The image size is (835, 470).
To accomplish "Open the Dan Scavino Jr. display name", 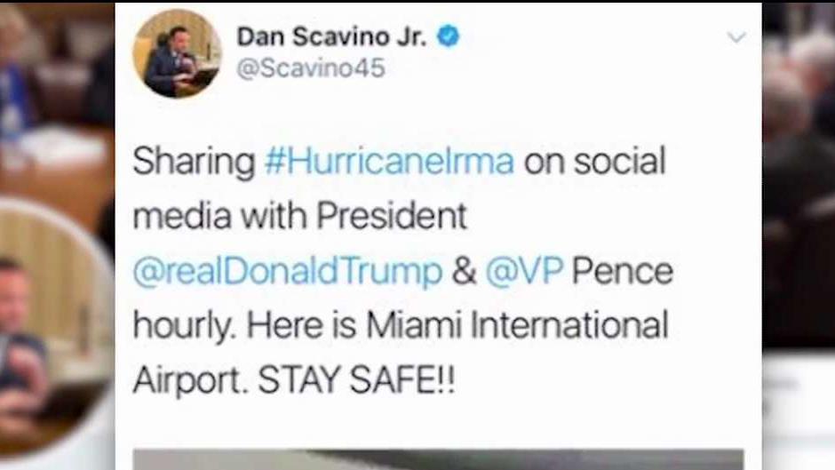I will pos(332,36).
